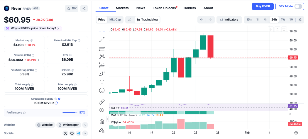Expand the Website links dropdown
The width and height of the screenshot is (308, 139).
[x=85, y=125]
